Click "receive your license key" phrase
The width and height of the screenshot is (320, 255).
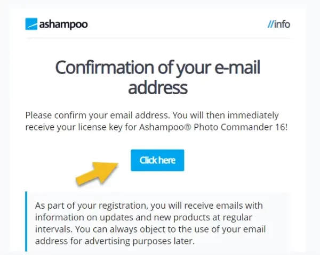(74, 127)
